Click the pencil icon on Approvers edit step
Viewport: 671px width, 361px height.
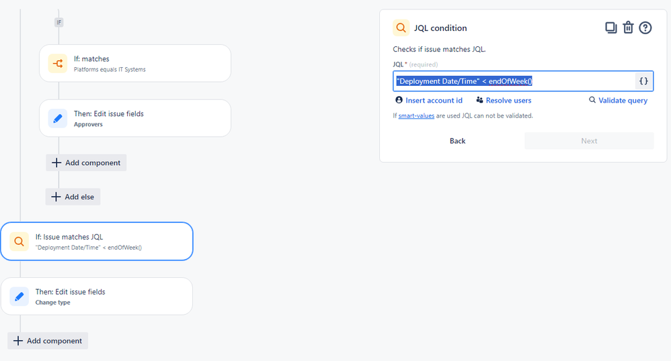click(x=57, y=118)
